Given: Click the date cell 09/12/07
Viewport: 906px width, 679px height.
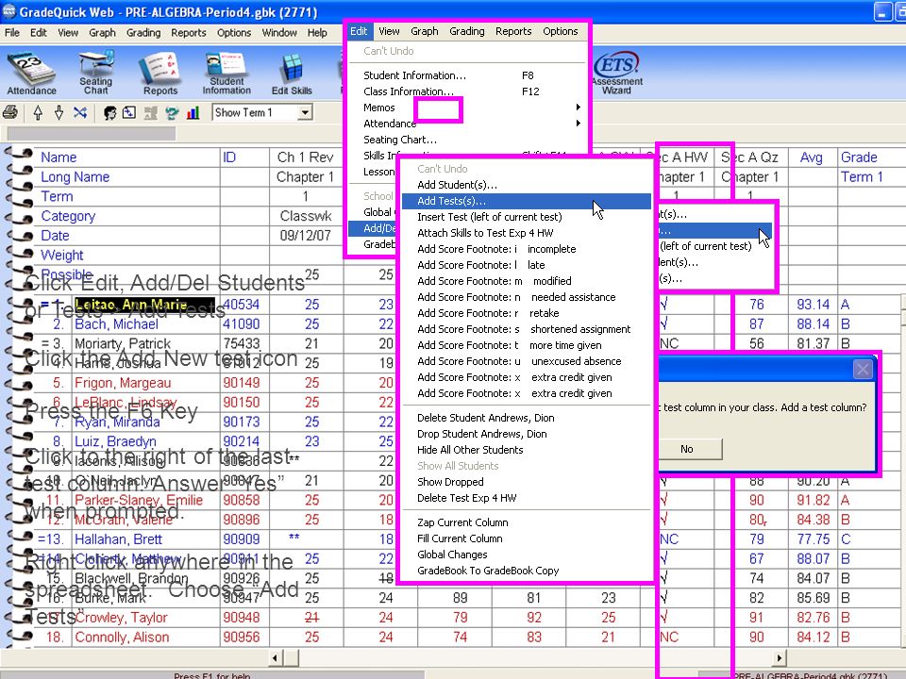Looking at the screenshot, I should [305, 236].
